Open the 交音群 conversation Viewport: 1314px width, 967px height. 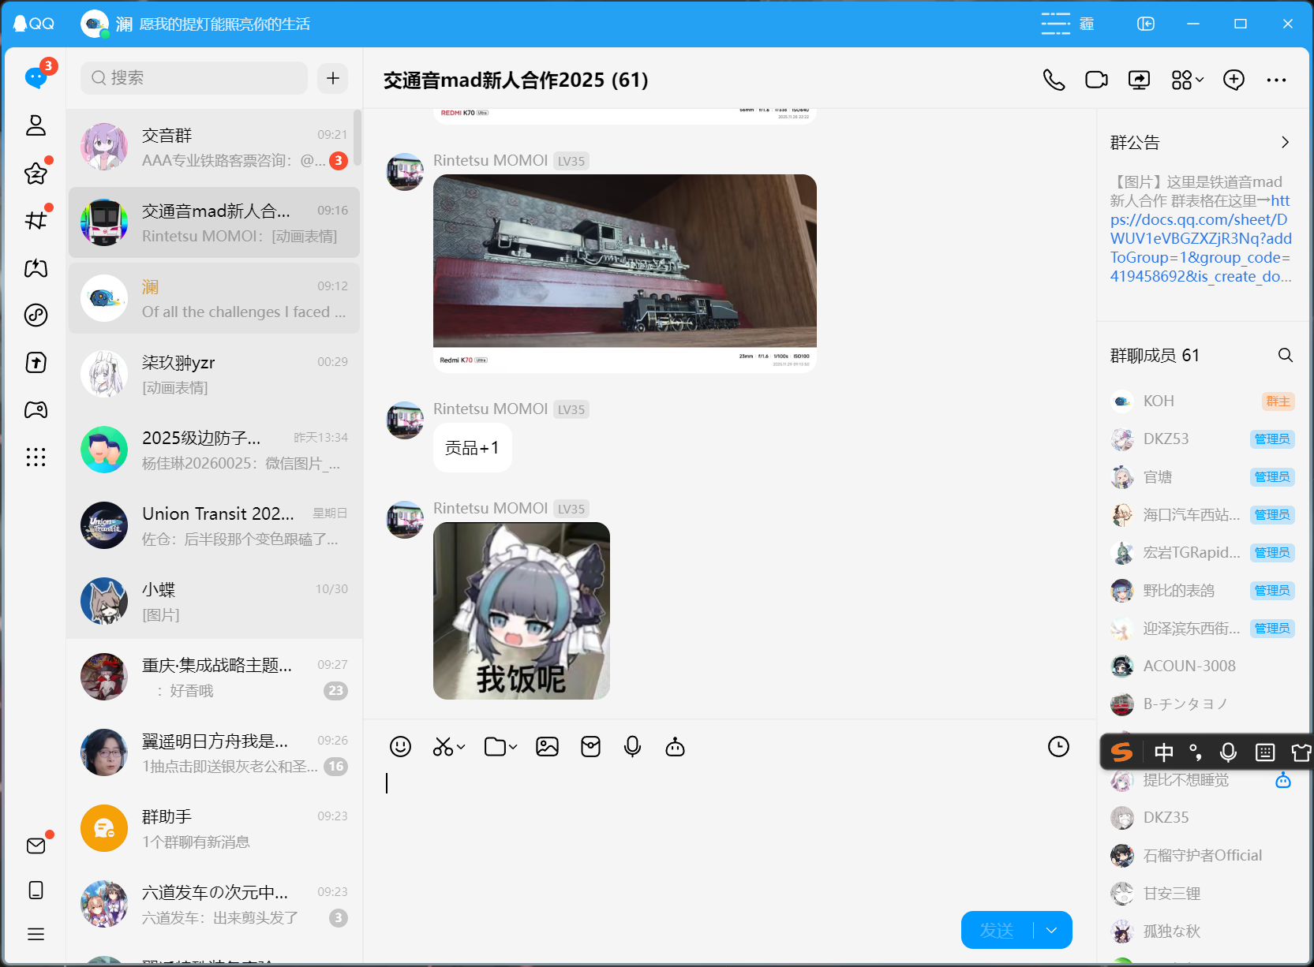pyautogui.click(x=214, y=147)
